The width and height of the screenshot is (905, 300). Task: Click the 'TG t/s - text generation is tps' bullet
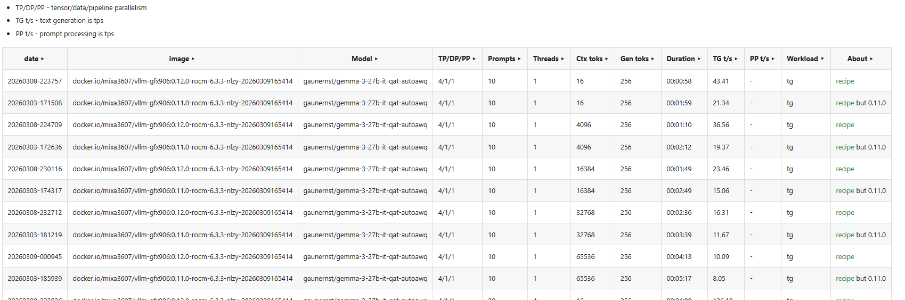coord(60,21)
